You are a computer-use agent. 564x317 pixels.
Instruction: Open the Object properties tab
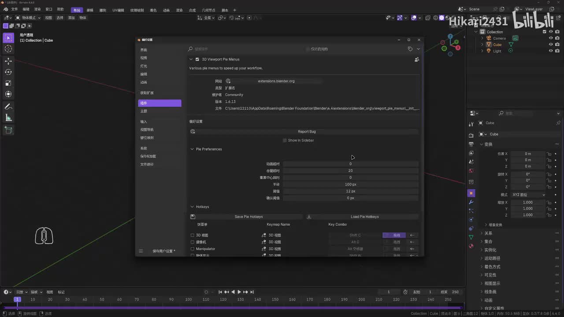(x=471, y=193)
